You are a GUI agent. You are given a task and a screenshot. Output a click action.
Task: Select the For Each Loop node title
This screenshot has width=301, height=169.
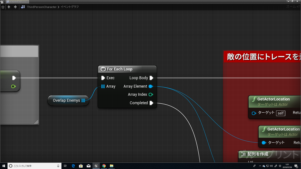click(x=120, y=69)
